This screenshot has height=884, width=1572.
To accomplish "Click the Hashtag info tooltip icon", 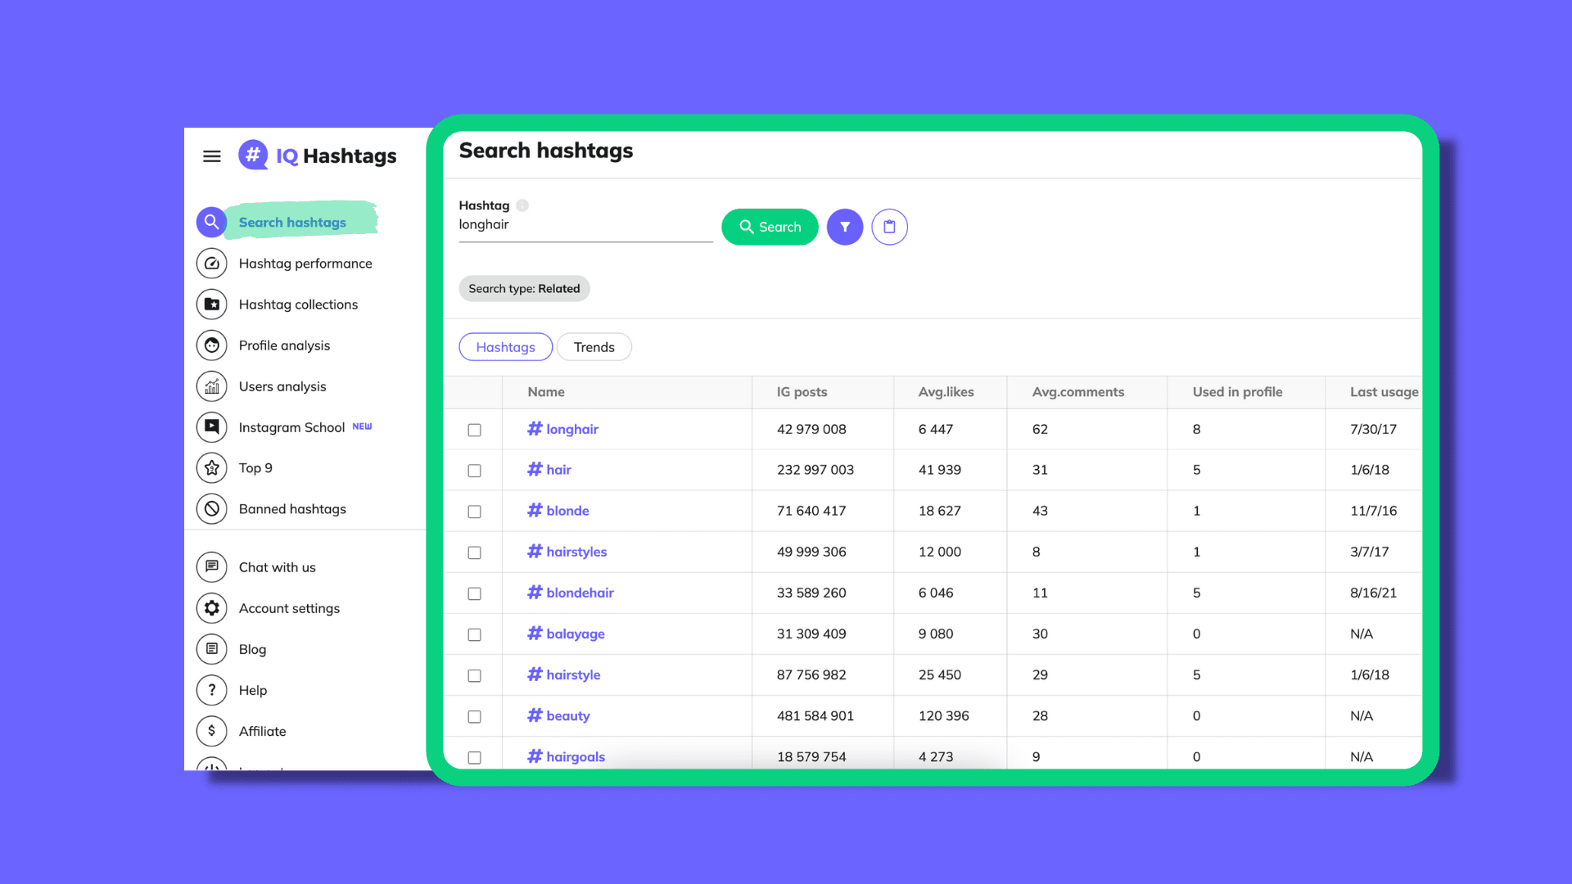I will [522, 205].
